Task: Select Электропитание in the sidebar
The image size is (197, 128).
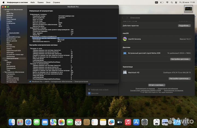Action: pyautogui.click(x=14, y=58)
